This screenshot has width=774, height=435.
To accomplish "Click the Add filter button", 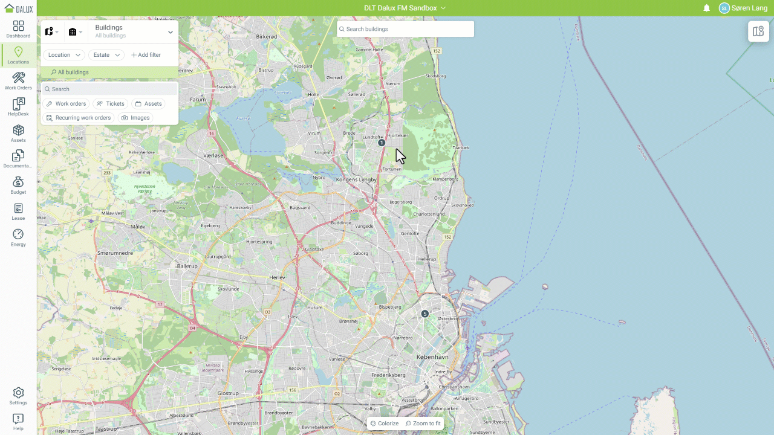I will pyautogui.click(x=146, y=55).
